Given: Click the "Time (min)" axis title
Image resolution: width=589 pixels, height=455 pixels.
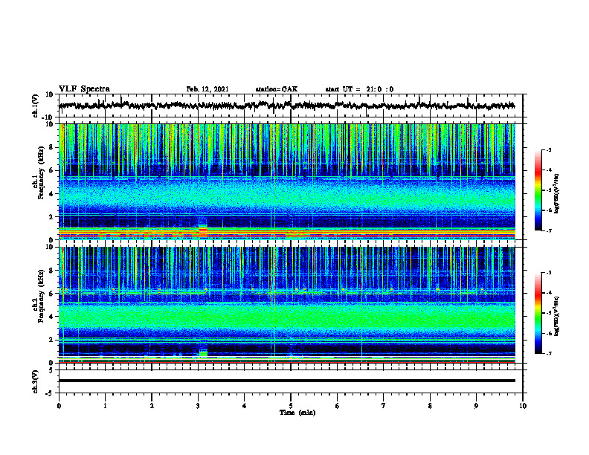Looking at the screenshot, I should pyautogui.click(x=297, y=413).
